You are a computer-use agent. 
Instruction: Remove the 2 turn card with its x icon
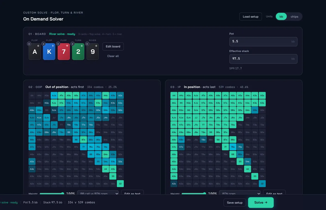click(72, 44)
